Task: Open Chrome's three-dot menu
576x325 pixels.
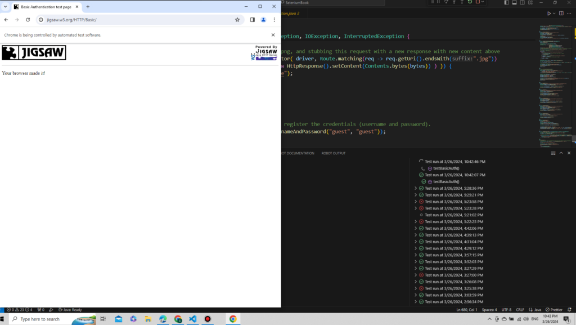Action: 274,20
